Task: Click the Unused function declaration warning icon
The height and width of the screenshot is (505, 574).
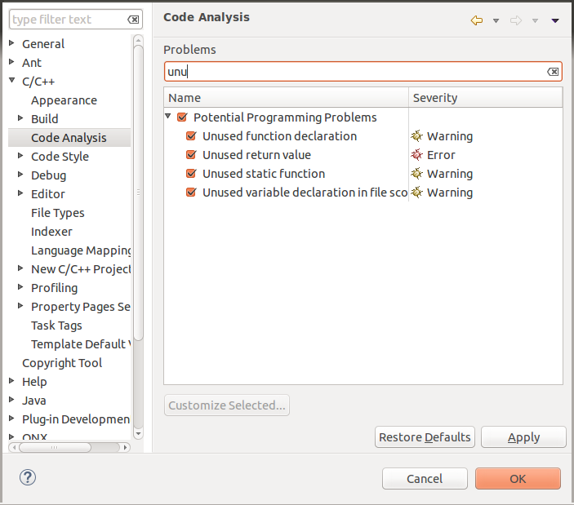Action: point(417,136)
